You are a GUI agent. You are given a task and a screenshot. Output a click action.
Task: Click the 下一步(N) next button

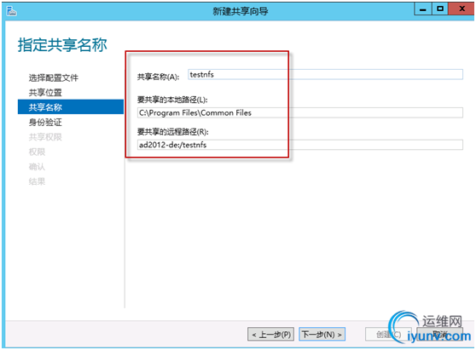(322, 334)
